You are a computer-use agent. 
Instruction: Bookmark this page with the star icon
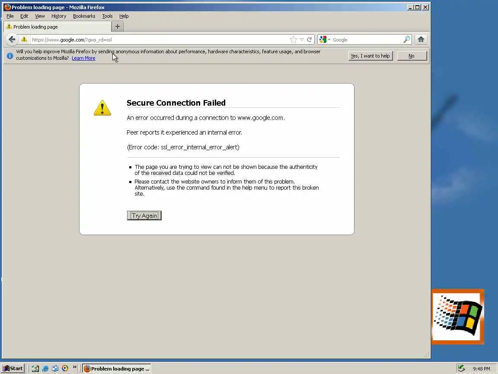[293, 39]
